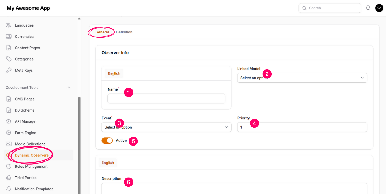
Task: Click the Name input field
Action: [x=166, y=99]
